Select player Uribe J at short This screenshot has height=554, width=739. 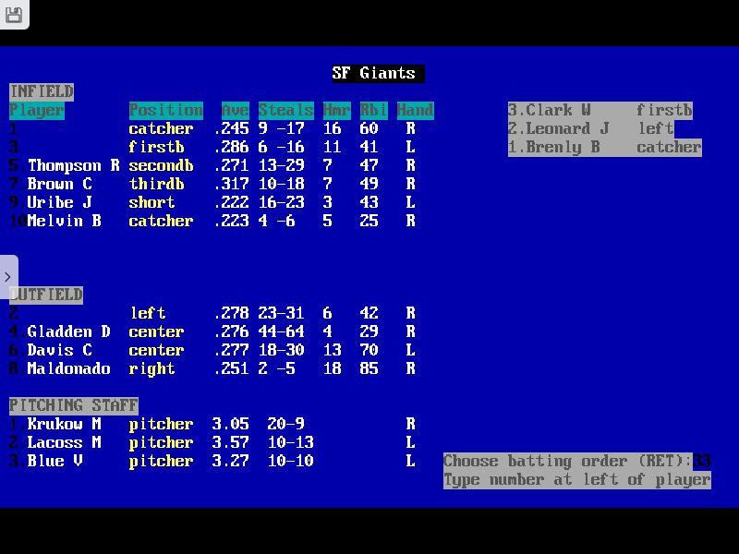59,202
